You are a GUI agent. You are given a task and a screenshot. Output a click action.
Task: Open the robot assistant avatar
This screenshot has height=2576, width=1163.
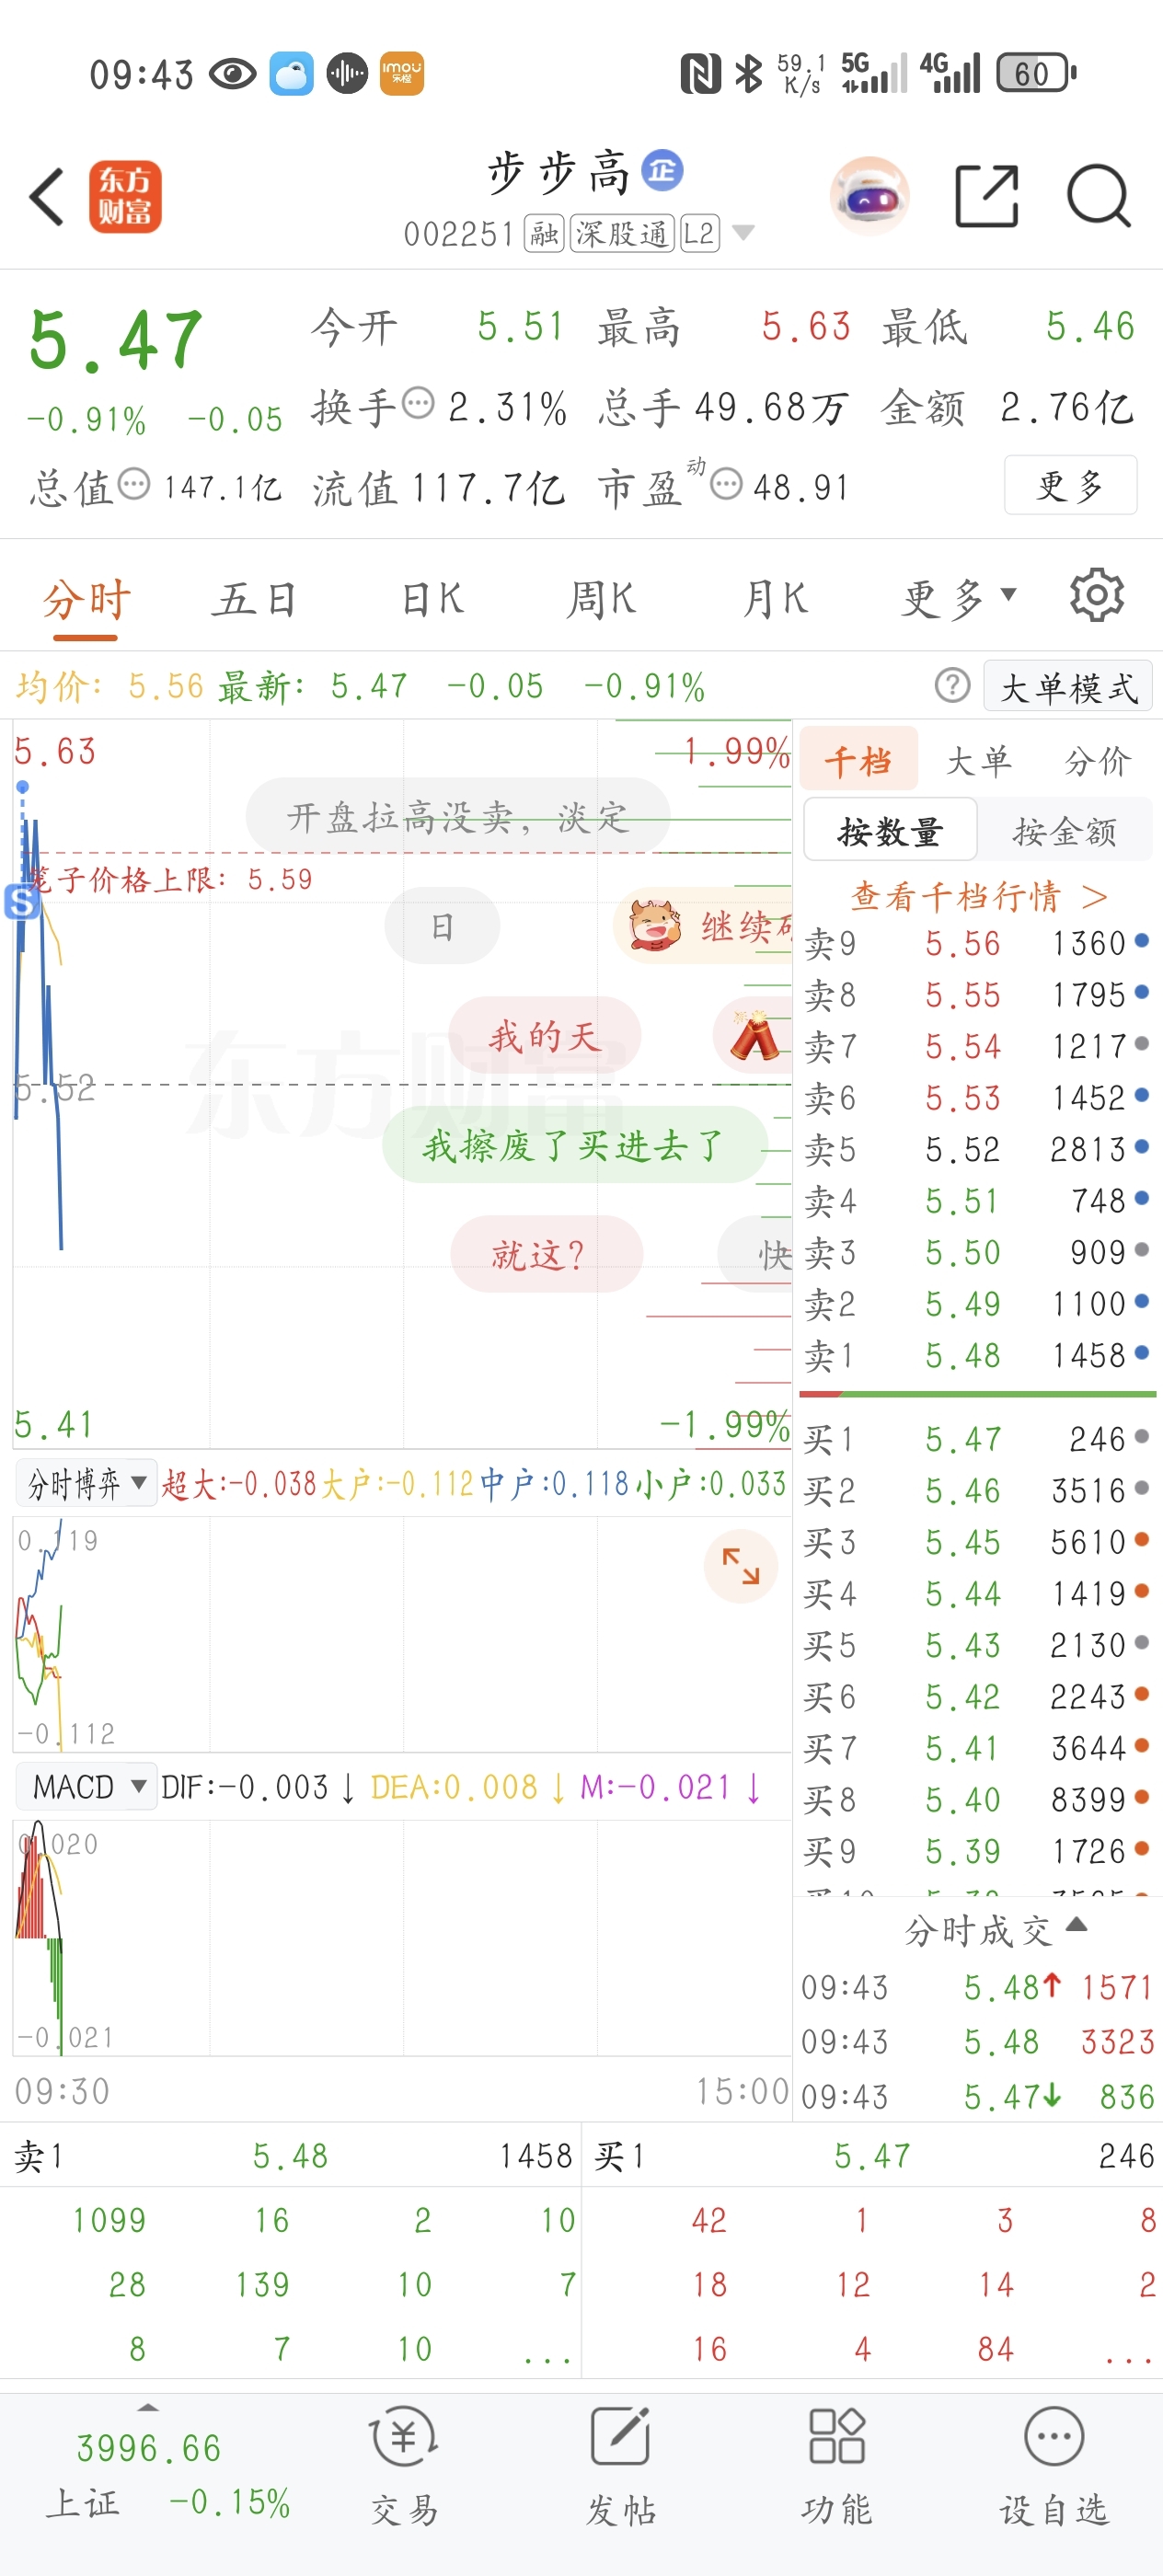point(870,197)
